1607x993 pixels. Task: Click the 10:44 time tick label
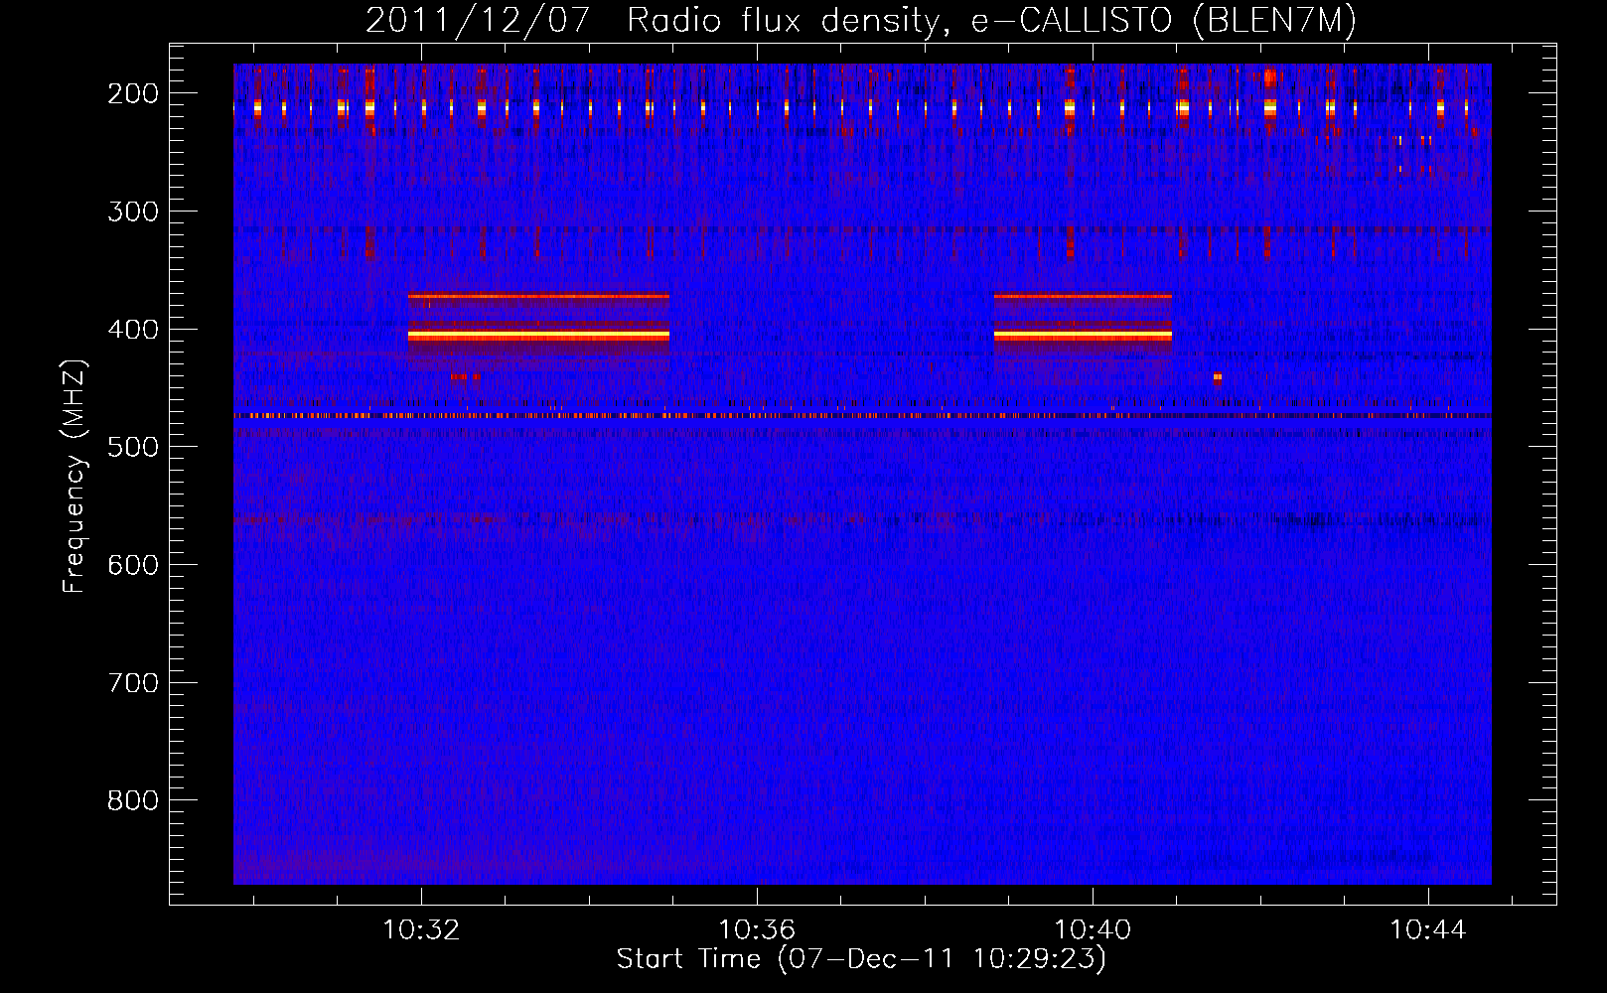click(x=1428, y=930)
